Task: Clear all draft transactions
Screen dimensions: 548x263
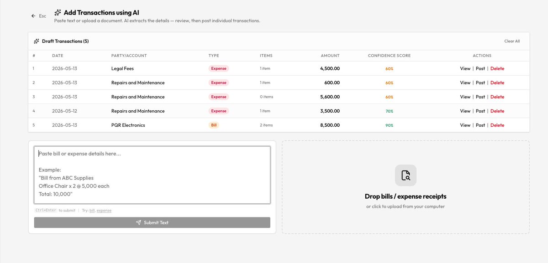Action: [x=512, y=41]
